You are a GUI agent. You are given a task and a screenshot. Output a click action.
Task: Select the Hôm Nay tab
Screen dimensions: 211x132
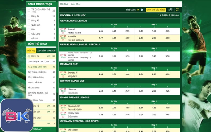tap(31, 51)
